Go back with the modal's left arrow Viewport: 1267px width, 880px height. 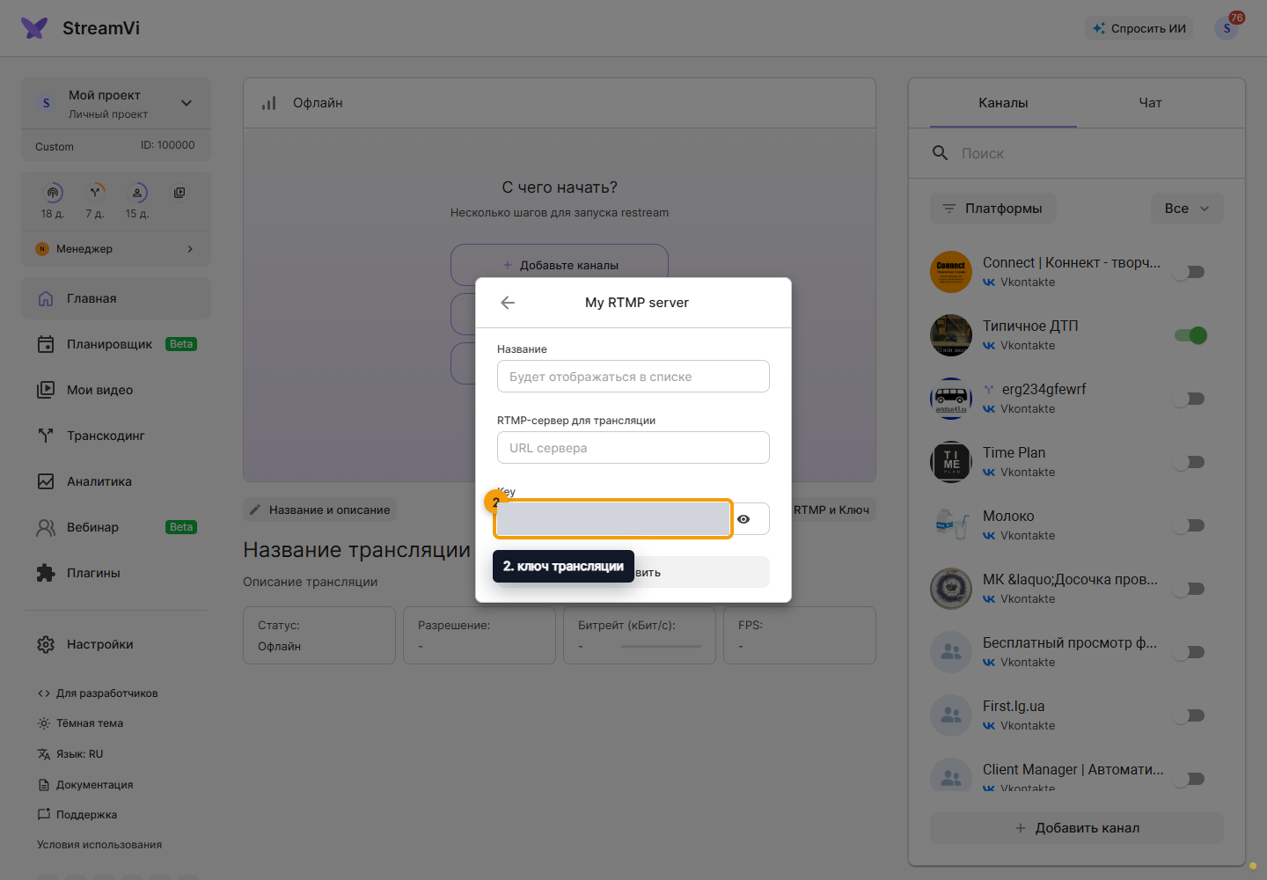[508, 303]
